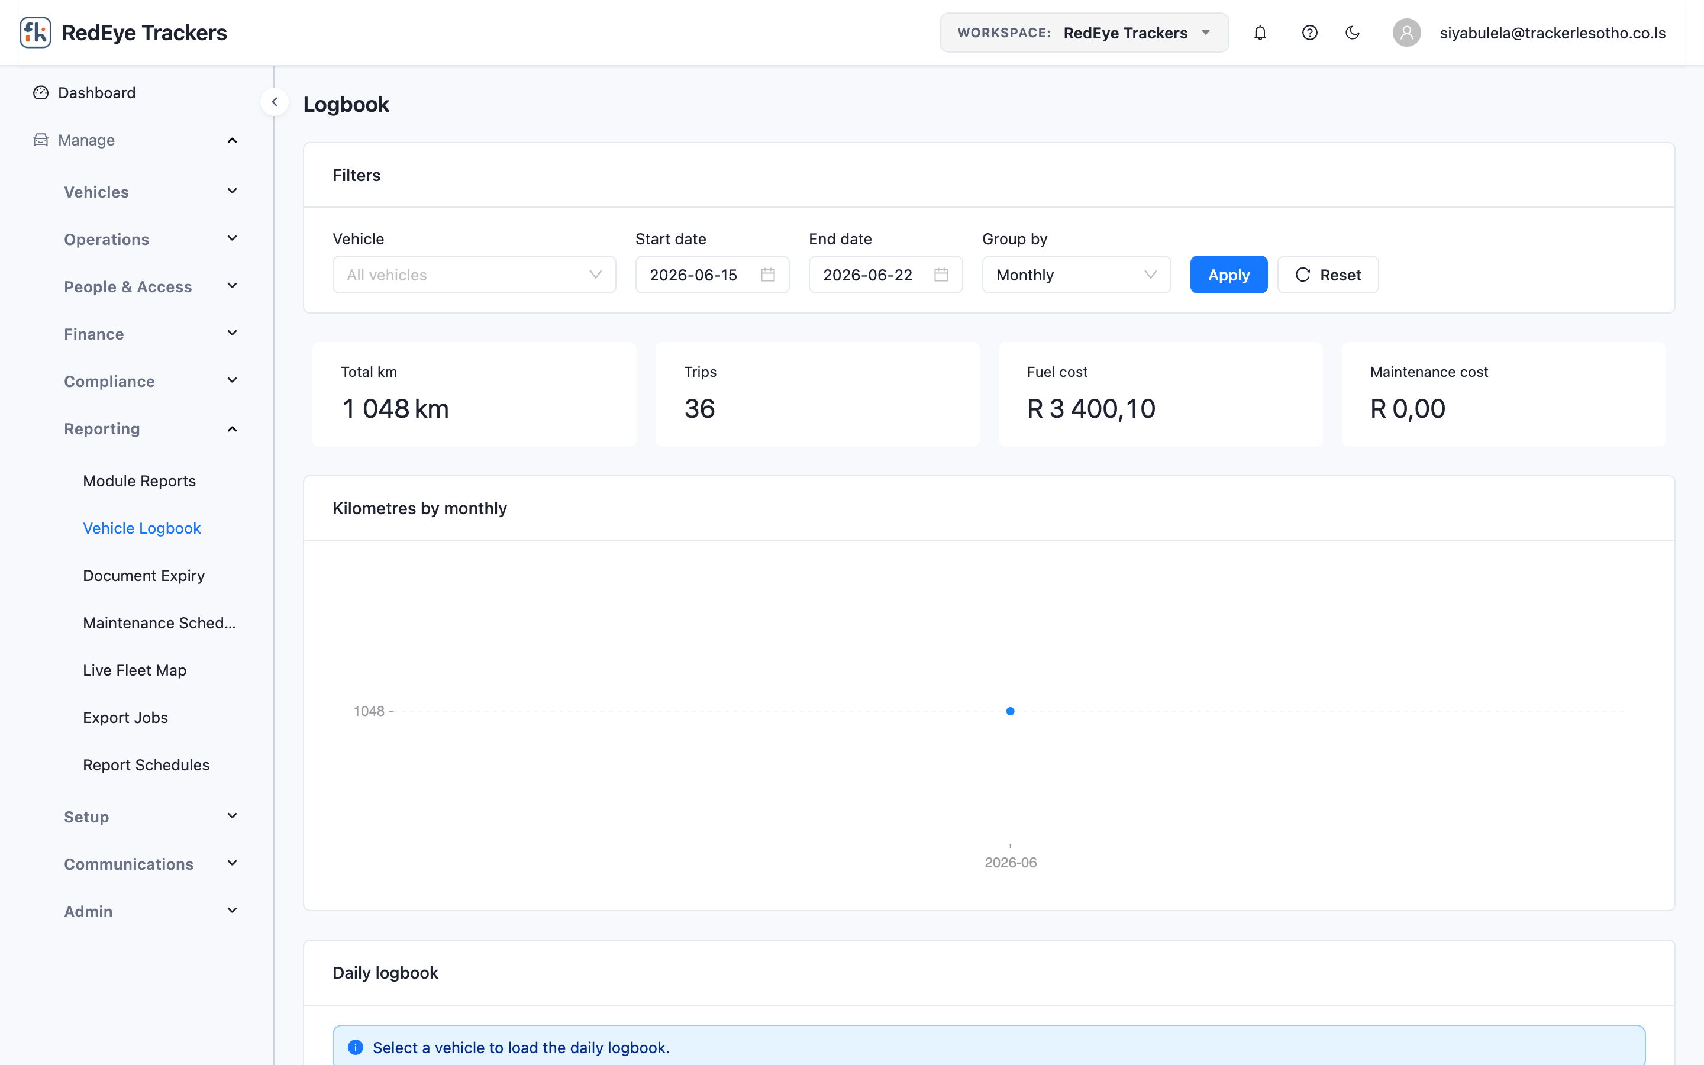Click the Fuel cost R 3 400,10
This screenshot has height=1065, width=1704.
pyautogui.click(x=1090, y=408)
